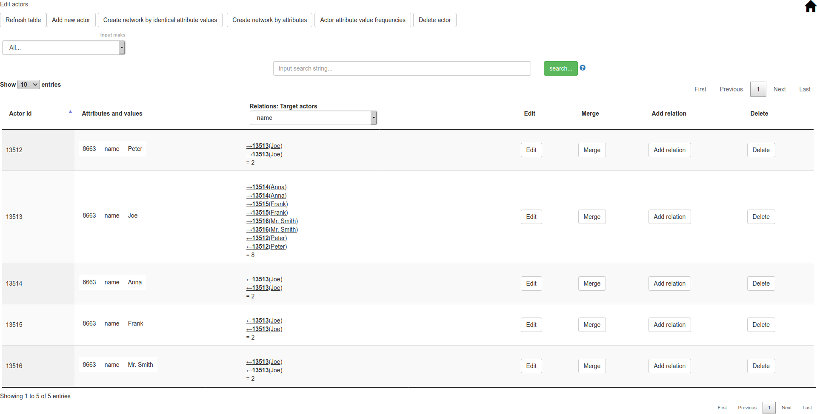Merge actor 13516 Mr. Smith
Image resolution: width=817 pixels, height=414 pixels.
pos(592,366)
